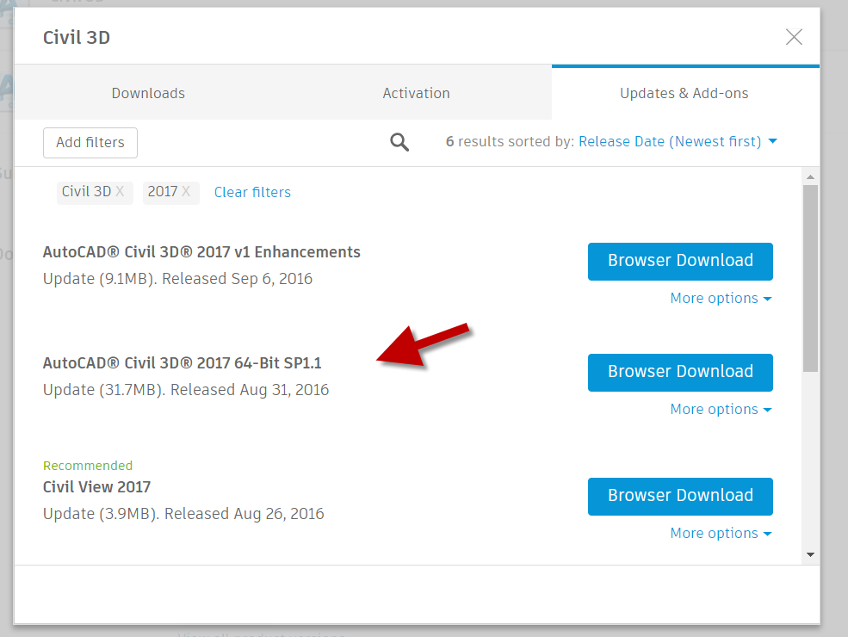Click the text 'Update (9.1MB). Released Sep 6, 2016'

(178, 279)
